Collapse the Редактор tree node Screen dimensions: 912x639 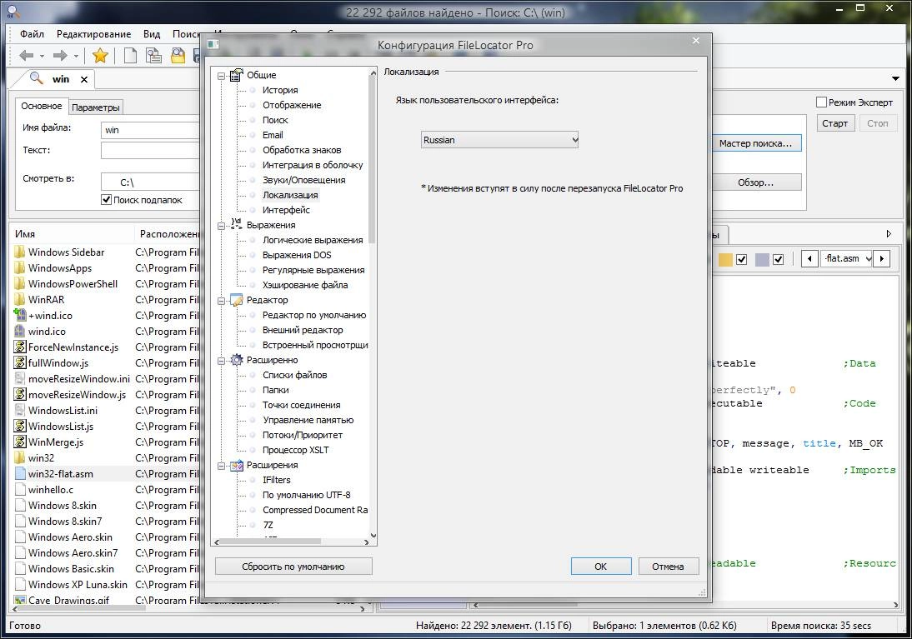(x=221, y=301)
